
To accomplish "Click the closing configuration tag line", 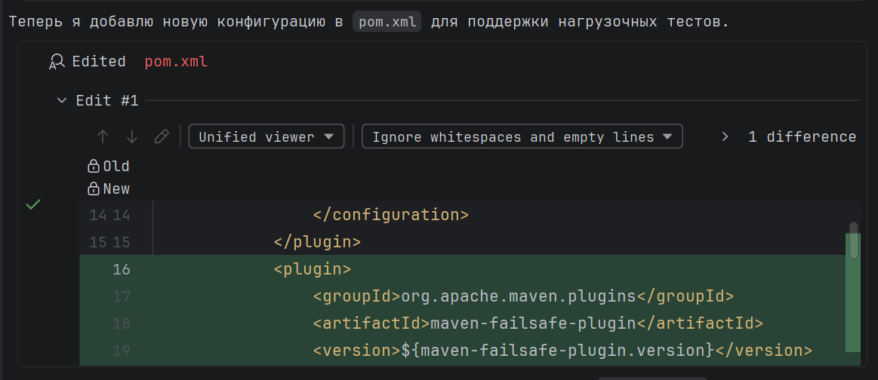I will point(390,215).
